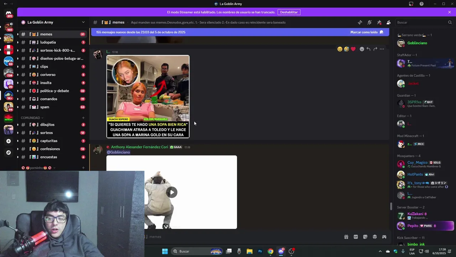Viewport: 456px width, 257px height.
Task: Disable Streamer mode with Deshabilitar
Action: tap(289, 12)
